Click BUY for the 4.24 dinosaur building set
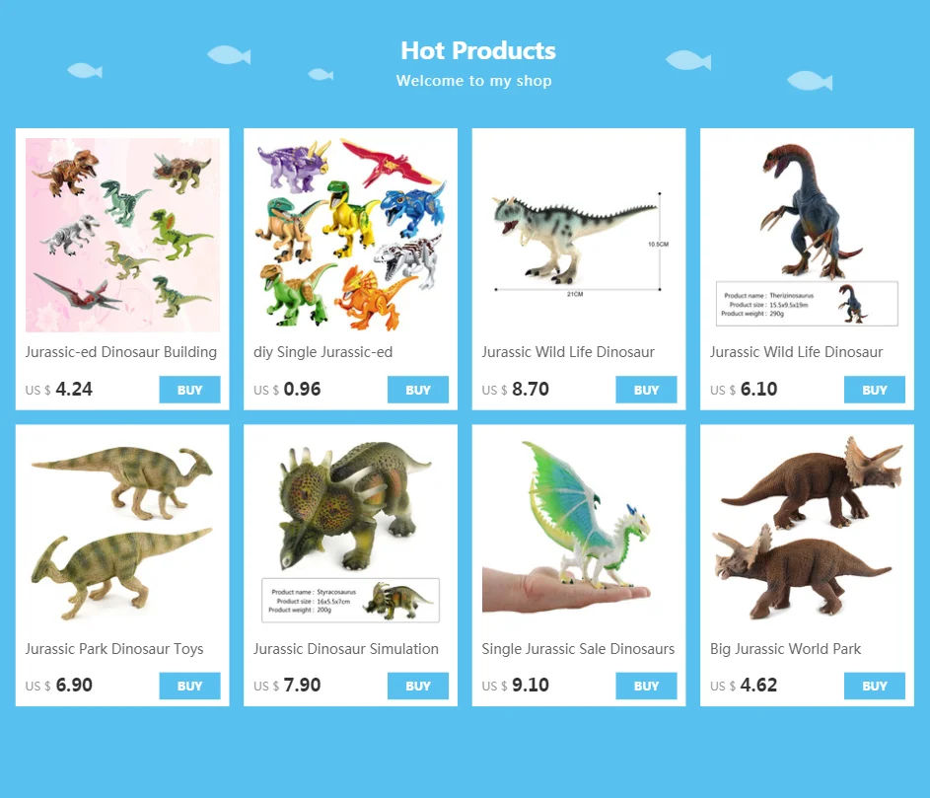This screenshot has height=798, width=930. click(189, 390)
